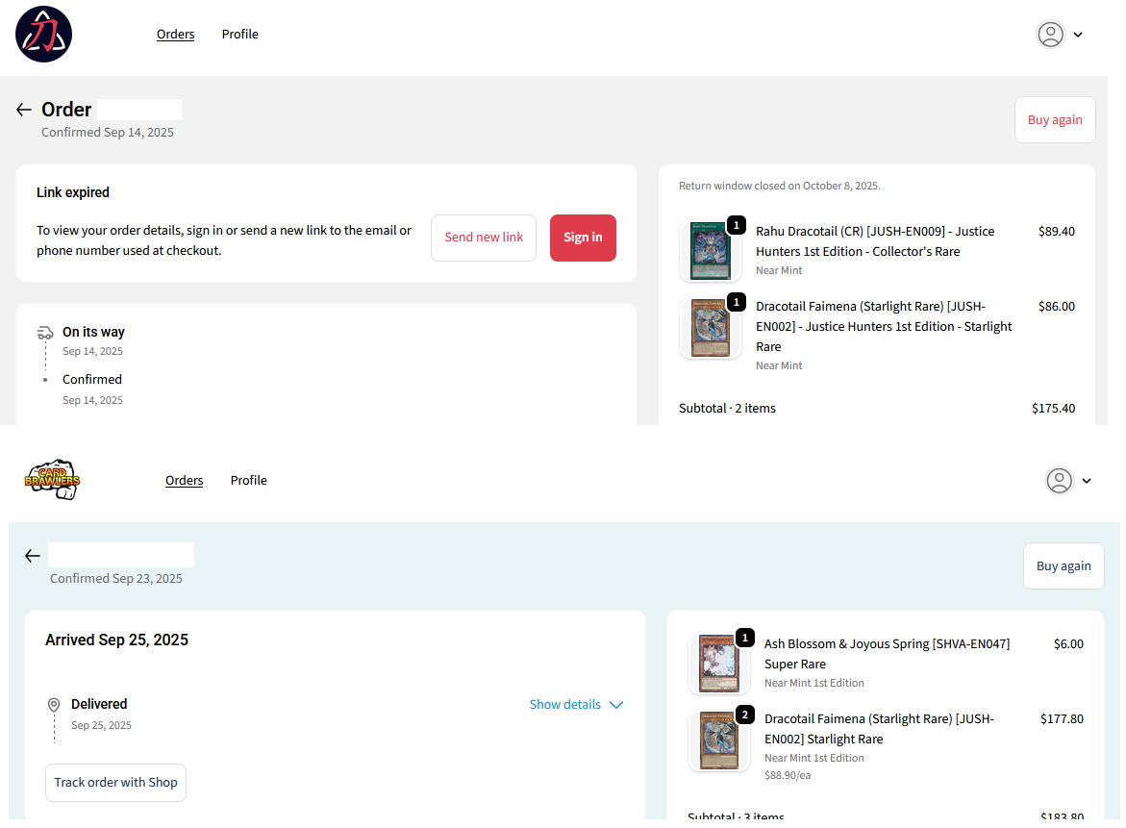Click Confirmed Sep 23, 2025 text
This screenshot has height=828, width=1126.
point(116,579)
